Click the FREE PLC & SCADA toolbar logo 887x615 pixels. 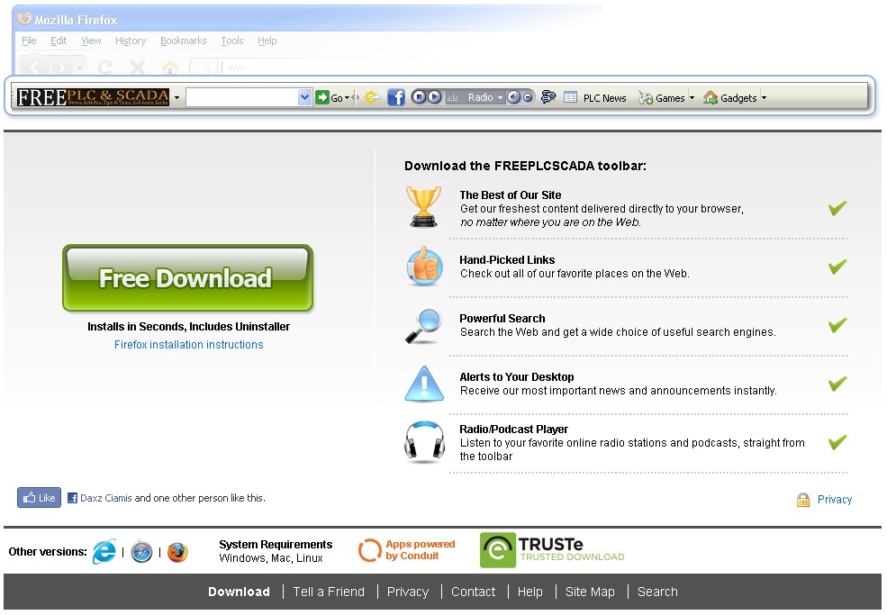(93, 97)
